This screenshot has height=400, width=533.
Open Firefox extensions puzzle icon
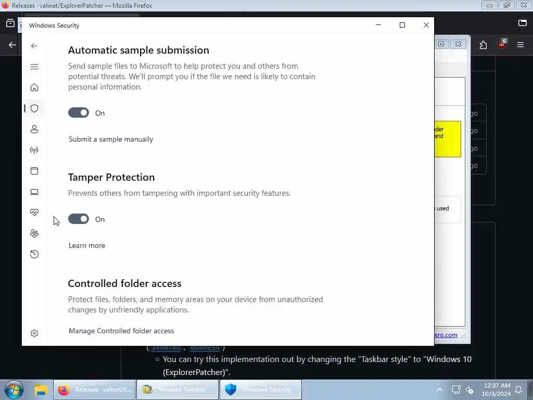pos(483,45)
